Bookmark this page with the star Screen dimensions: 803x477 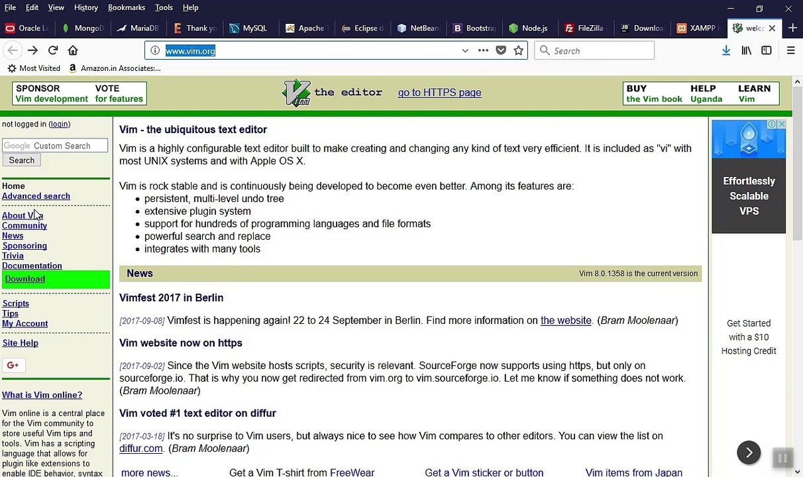[x=519, y=50]
